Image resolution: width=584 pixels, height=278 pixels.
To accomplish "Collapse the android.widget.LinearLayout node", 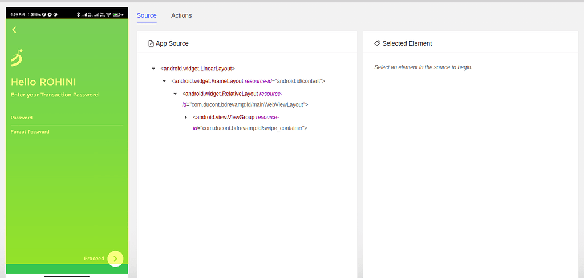I will pyautogui.click(x=153, y=69).
